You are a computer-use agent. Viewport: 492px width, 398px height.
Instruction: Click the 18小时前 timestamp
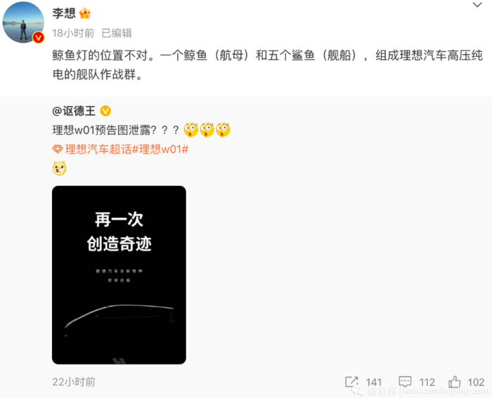pyautogui.click(x=73, y=33)
